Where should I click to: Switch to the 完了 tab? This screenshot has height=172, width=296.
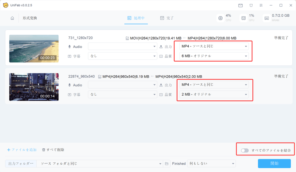(x=166, y=18)
